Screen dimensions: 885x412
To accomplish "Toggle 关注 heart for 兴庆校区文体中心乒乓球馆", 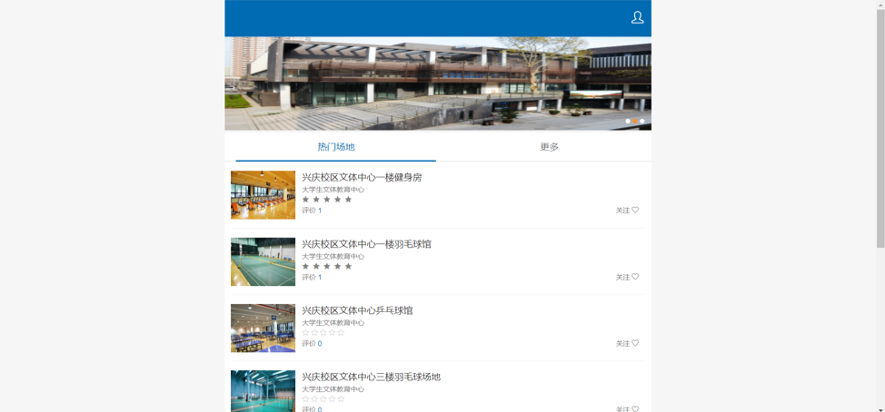I will [x=635, y=343].
